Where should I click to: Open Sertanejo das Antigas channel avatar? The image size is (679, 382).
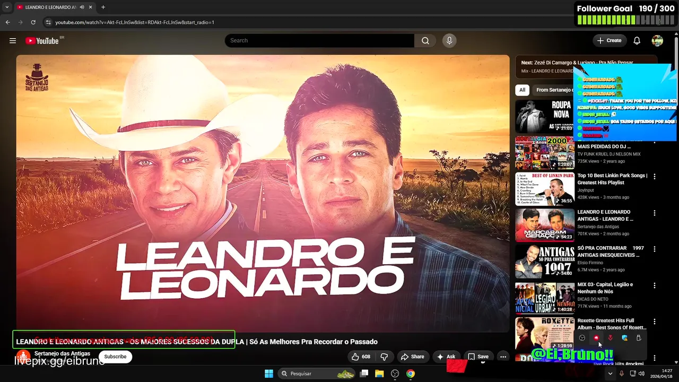[x=23, y=357]
